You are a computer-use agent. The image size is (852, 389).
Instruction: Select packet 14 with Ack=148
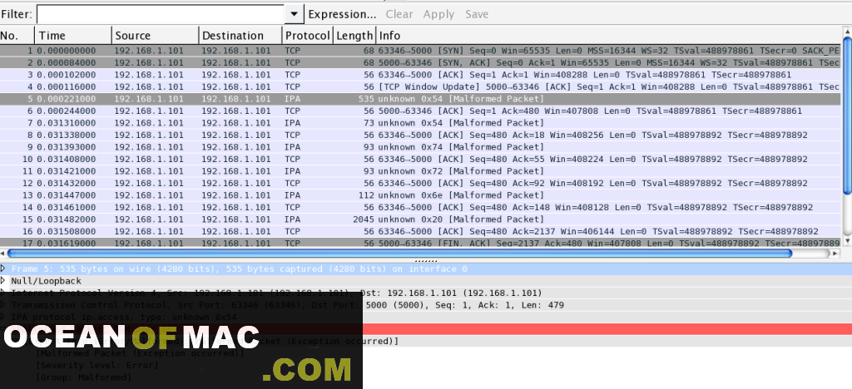click(x=420, y=207)
